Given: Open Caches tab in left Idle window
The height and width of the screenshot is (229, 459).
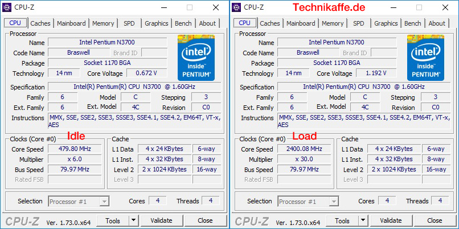Looking at the screenshot, I should pos(40,23).
